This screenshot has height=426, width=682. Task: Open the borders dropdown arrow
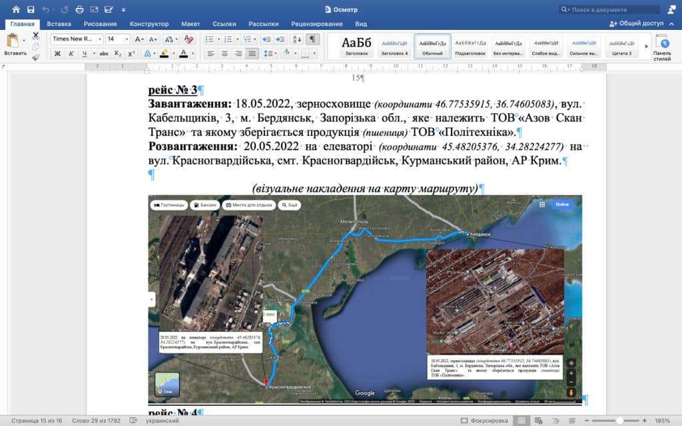pos(314,53)
